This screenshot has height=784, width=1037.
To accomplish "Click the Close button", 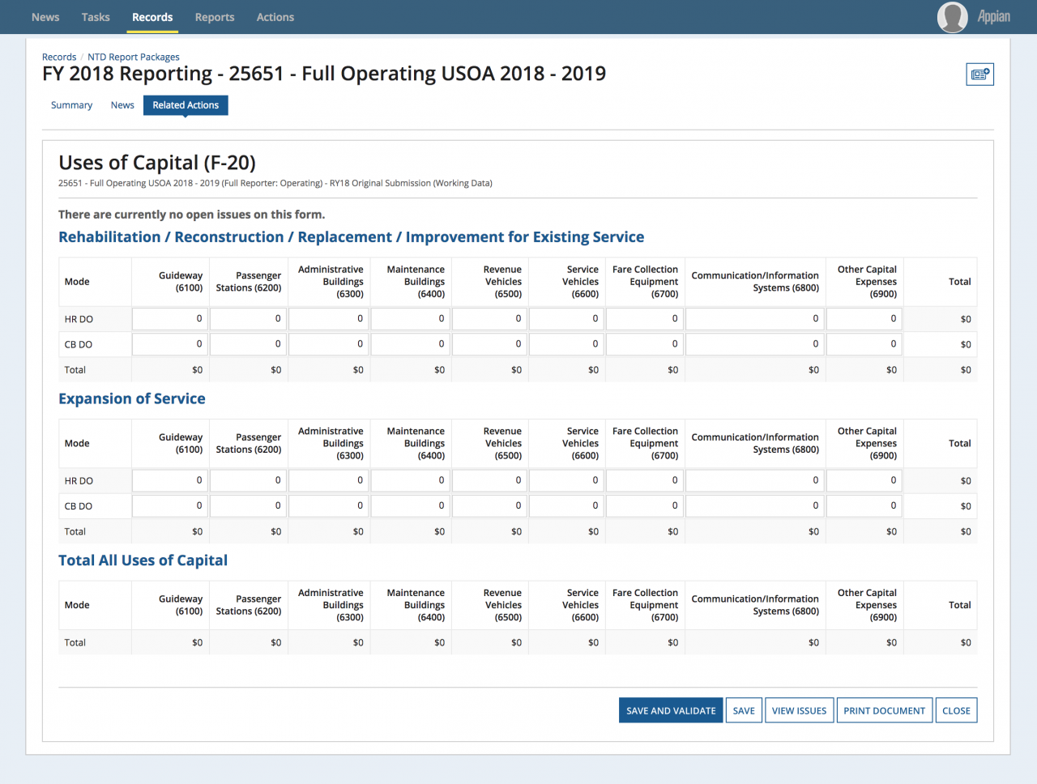I will [x=956, y=710].
